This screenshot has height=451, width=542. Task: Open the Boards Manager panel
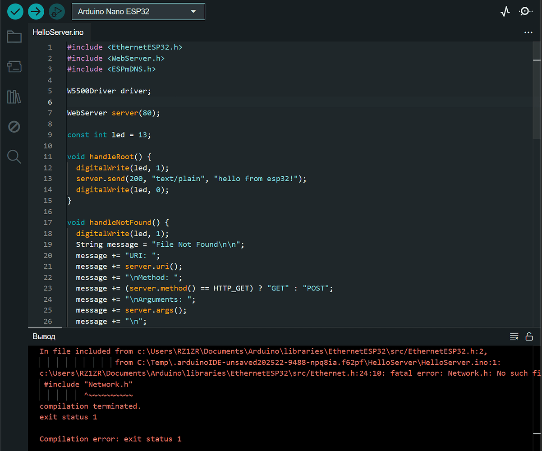(14, 67)
